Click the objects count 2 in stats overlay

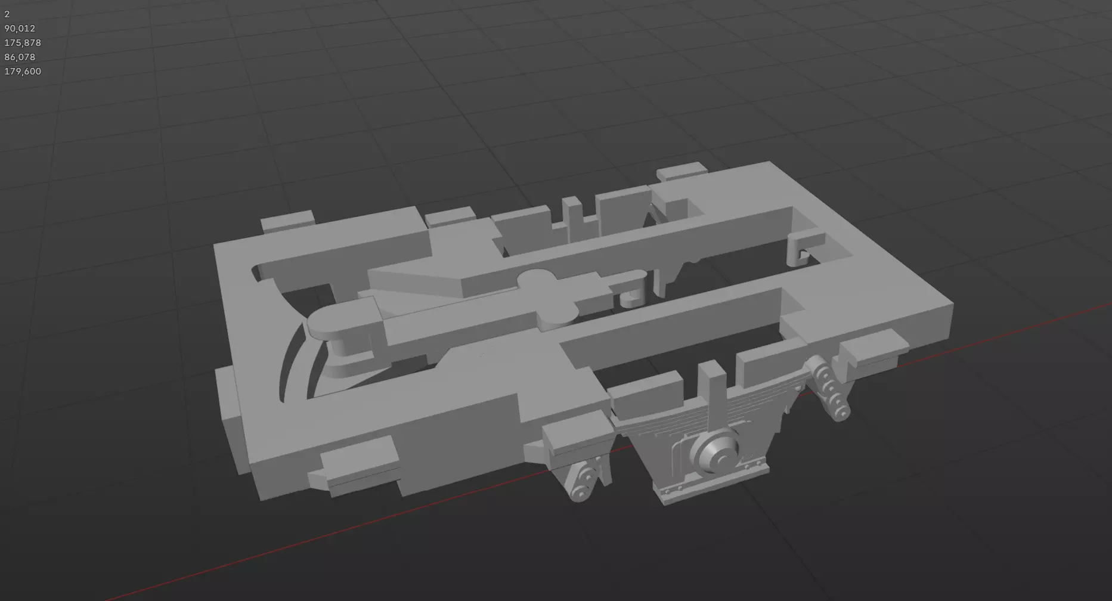tap(7, 14)
